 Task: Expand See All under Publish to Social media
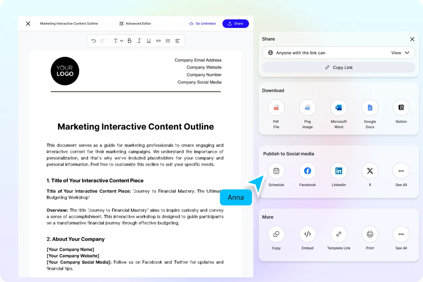pos(401,171)
